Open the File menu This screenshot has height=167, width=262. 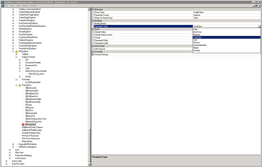[7, 6]
